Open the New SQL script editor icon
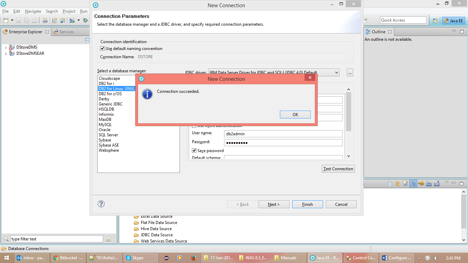 (x=405, y=184)
